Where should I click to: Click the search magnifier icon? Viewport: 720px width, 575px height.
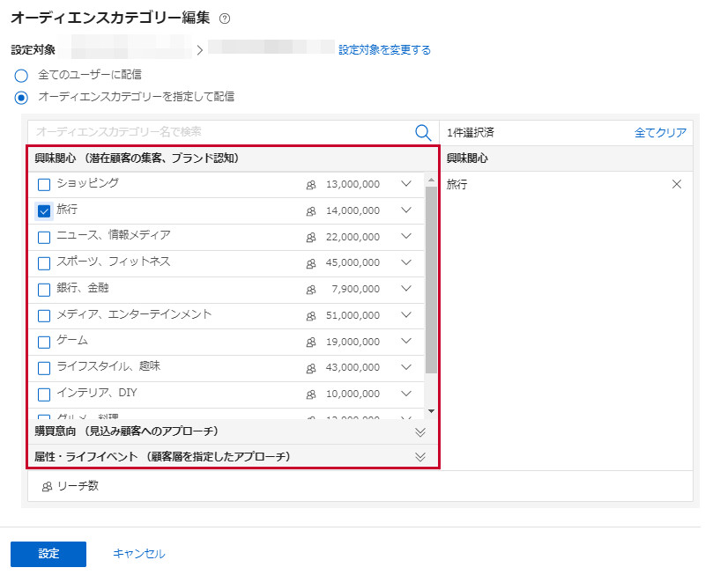click(423, 132)
